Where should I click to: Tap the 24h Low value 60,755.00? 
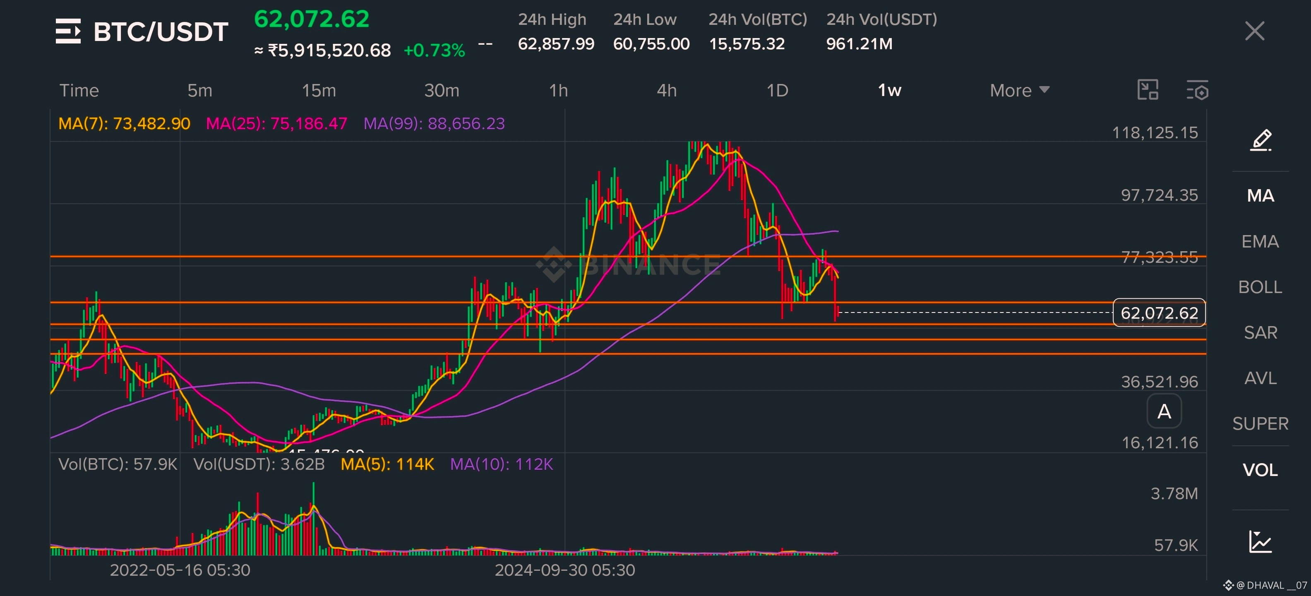tap(651, 44)
